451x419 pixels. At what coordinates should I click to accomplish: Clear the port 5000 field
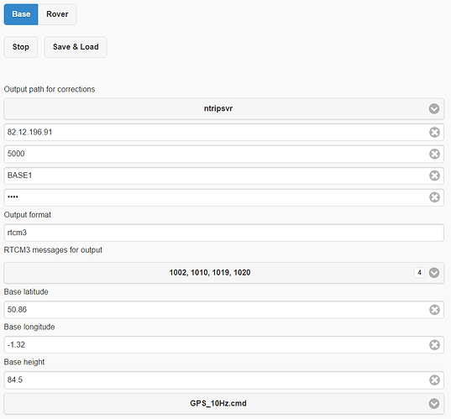pyautogui.click(x=434, y=154)
